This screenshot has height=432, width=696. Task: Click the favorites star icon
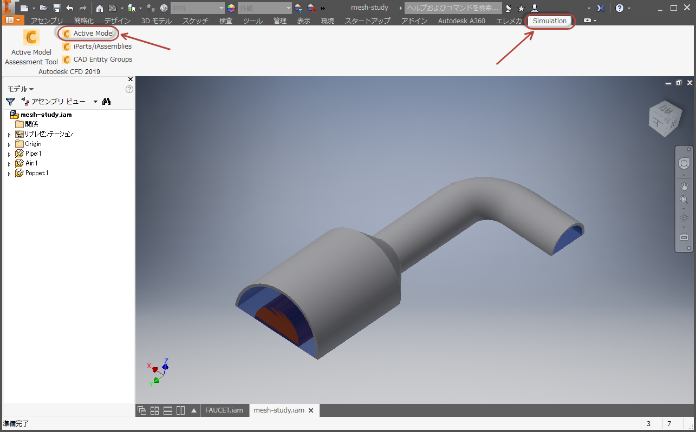pos(521,8)
